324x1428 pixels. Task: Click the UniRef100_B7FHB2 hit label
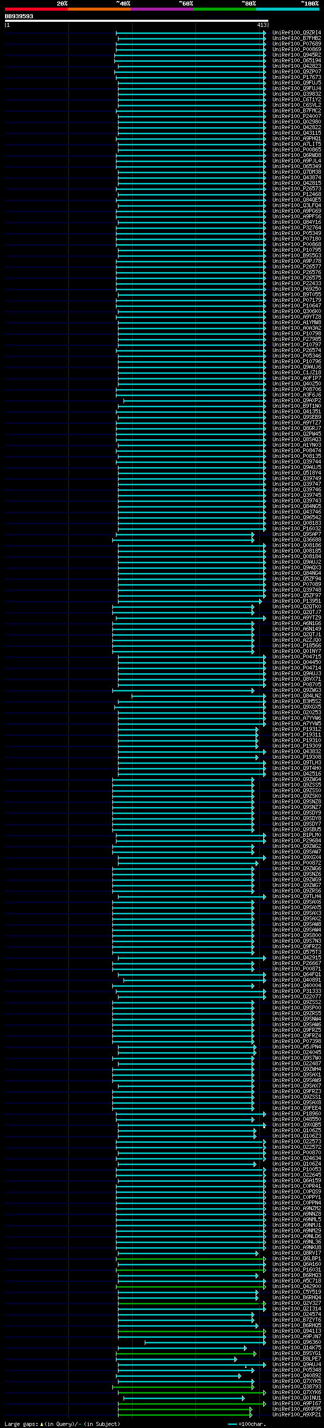click(297, 38)
